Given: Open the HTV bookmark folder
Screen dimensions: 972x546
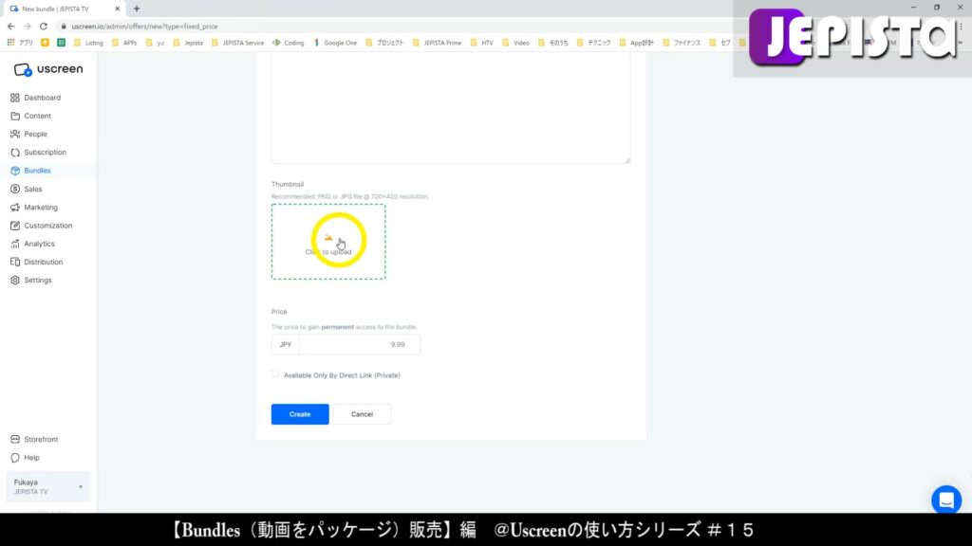Looking at the screenshot, I should click(x=481, y=43).
